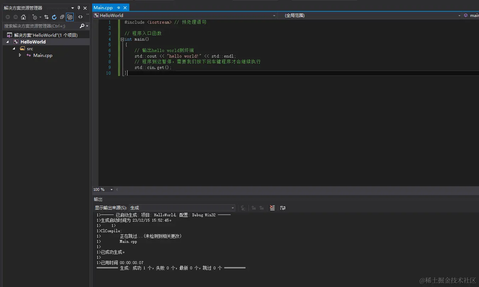Open the main member dropdown
The height and width of the screenshot is (287, 479).
471,16
